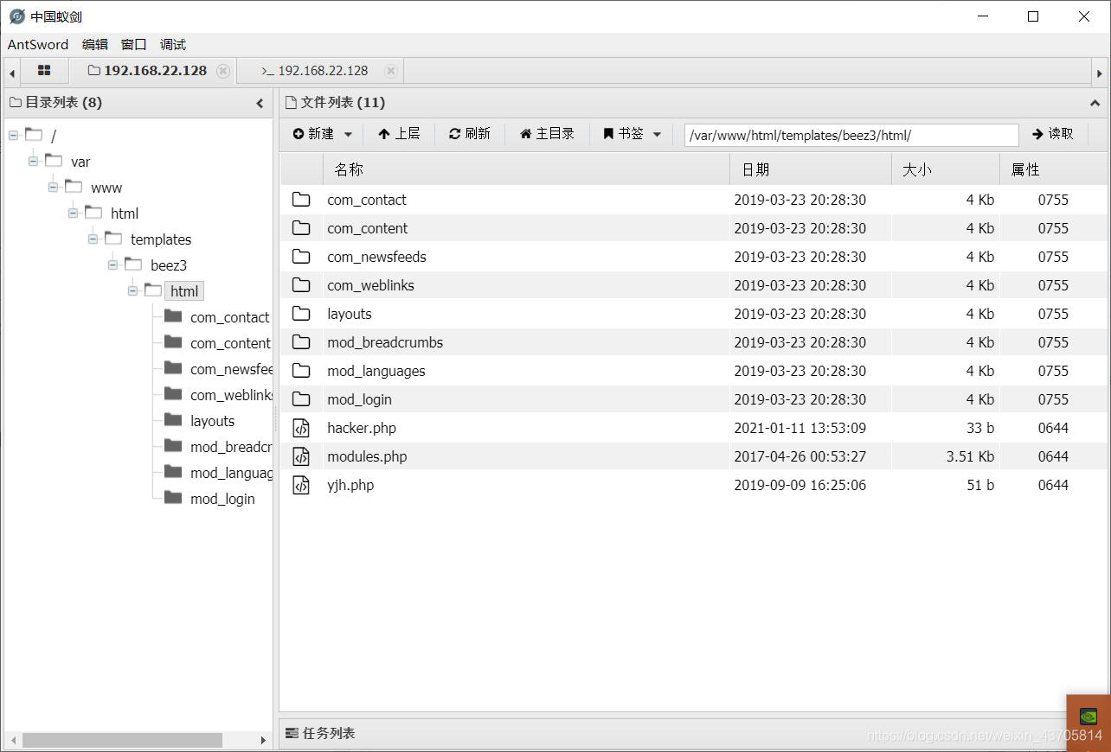Sort by the 名称 column header
1111x752 pixels.
(526, 169)
